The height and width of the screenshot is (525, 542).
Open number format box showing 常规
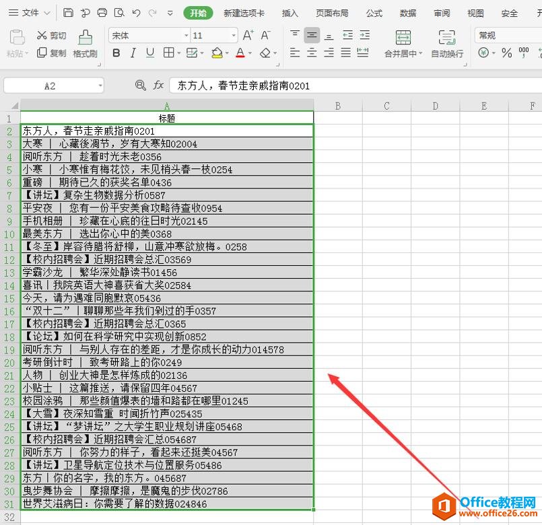(508, 35)
